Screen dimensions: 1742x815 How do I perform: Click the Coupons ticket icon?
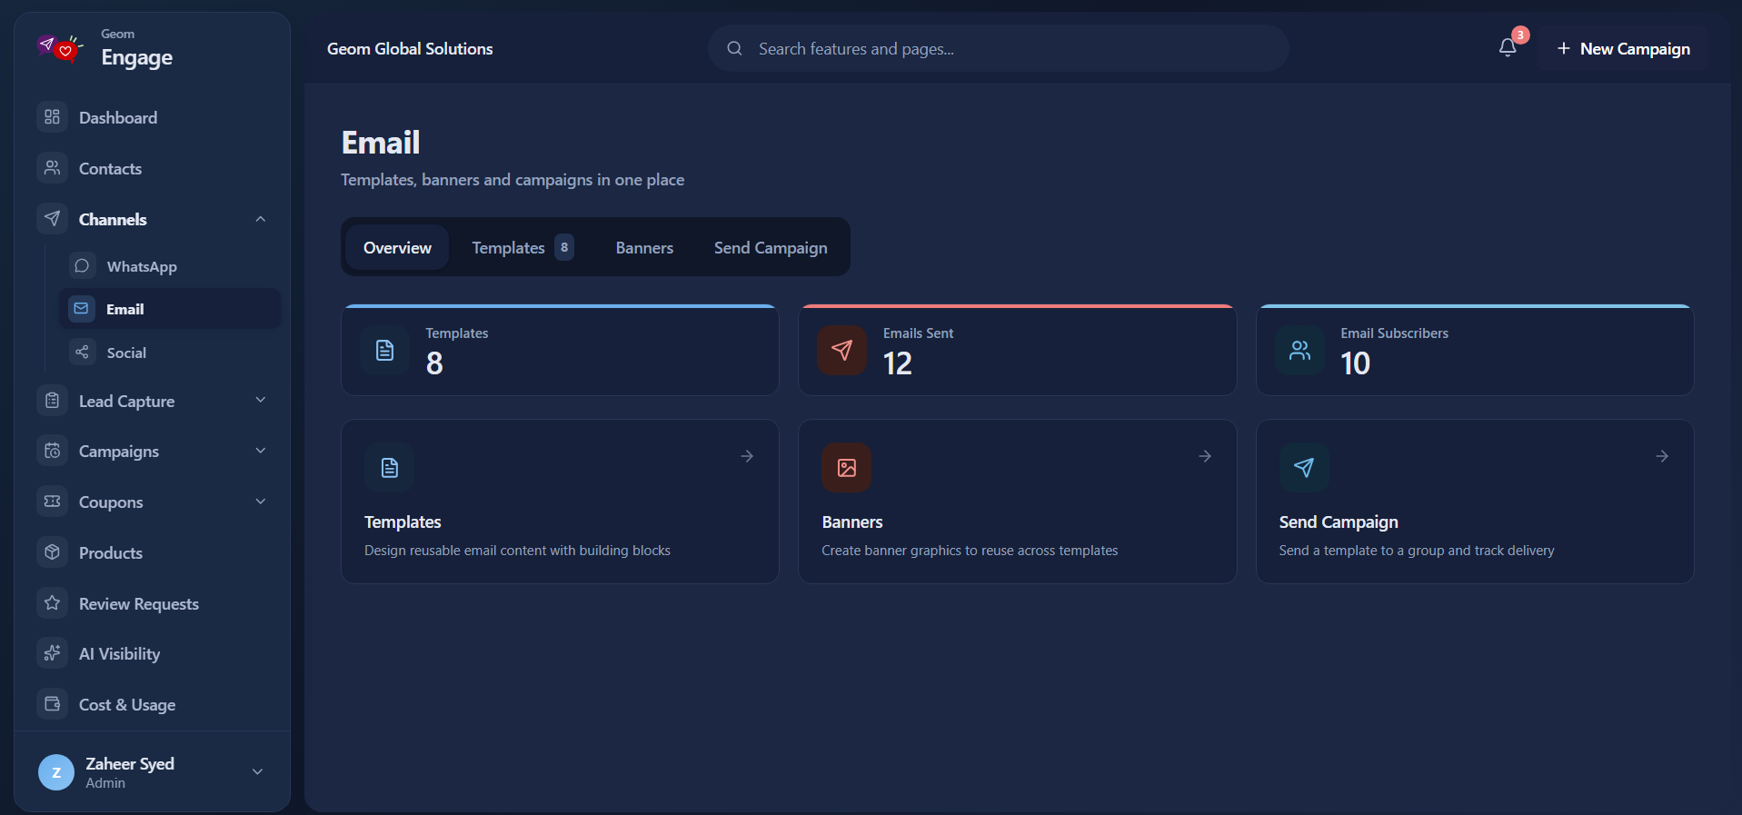tap(53, 502)
